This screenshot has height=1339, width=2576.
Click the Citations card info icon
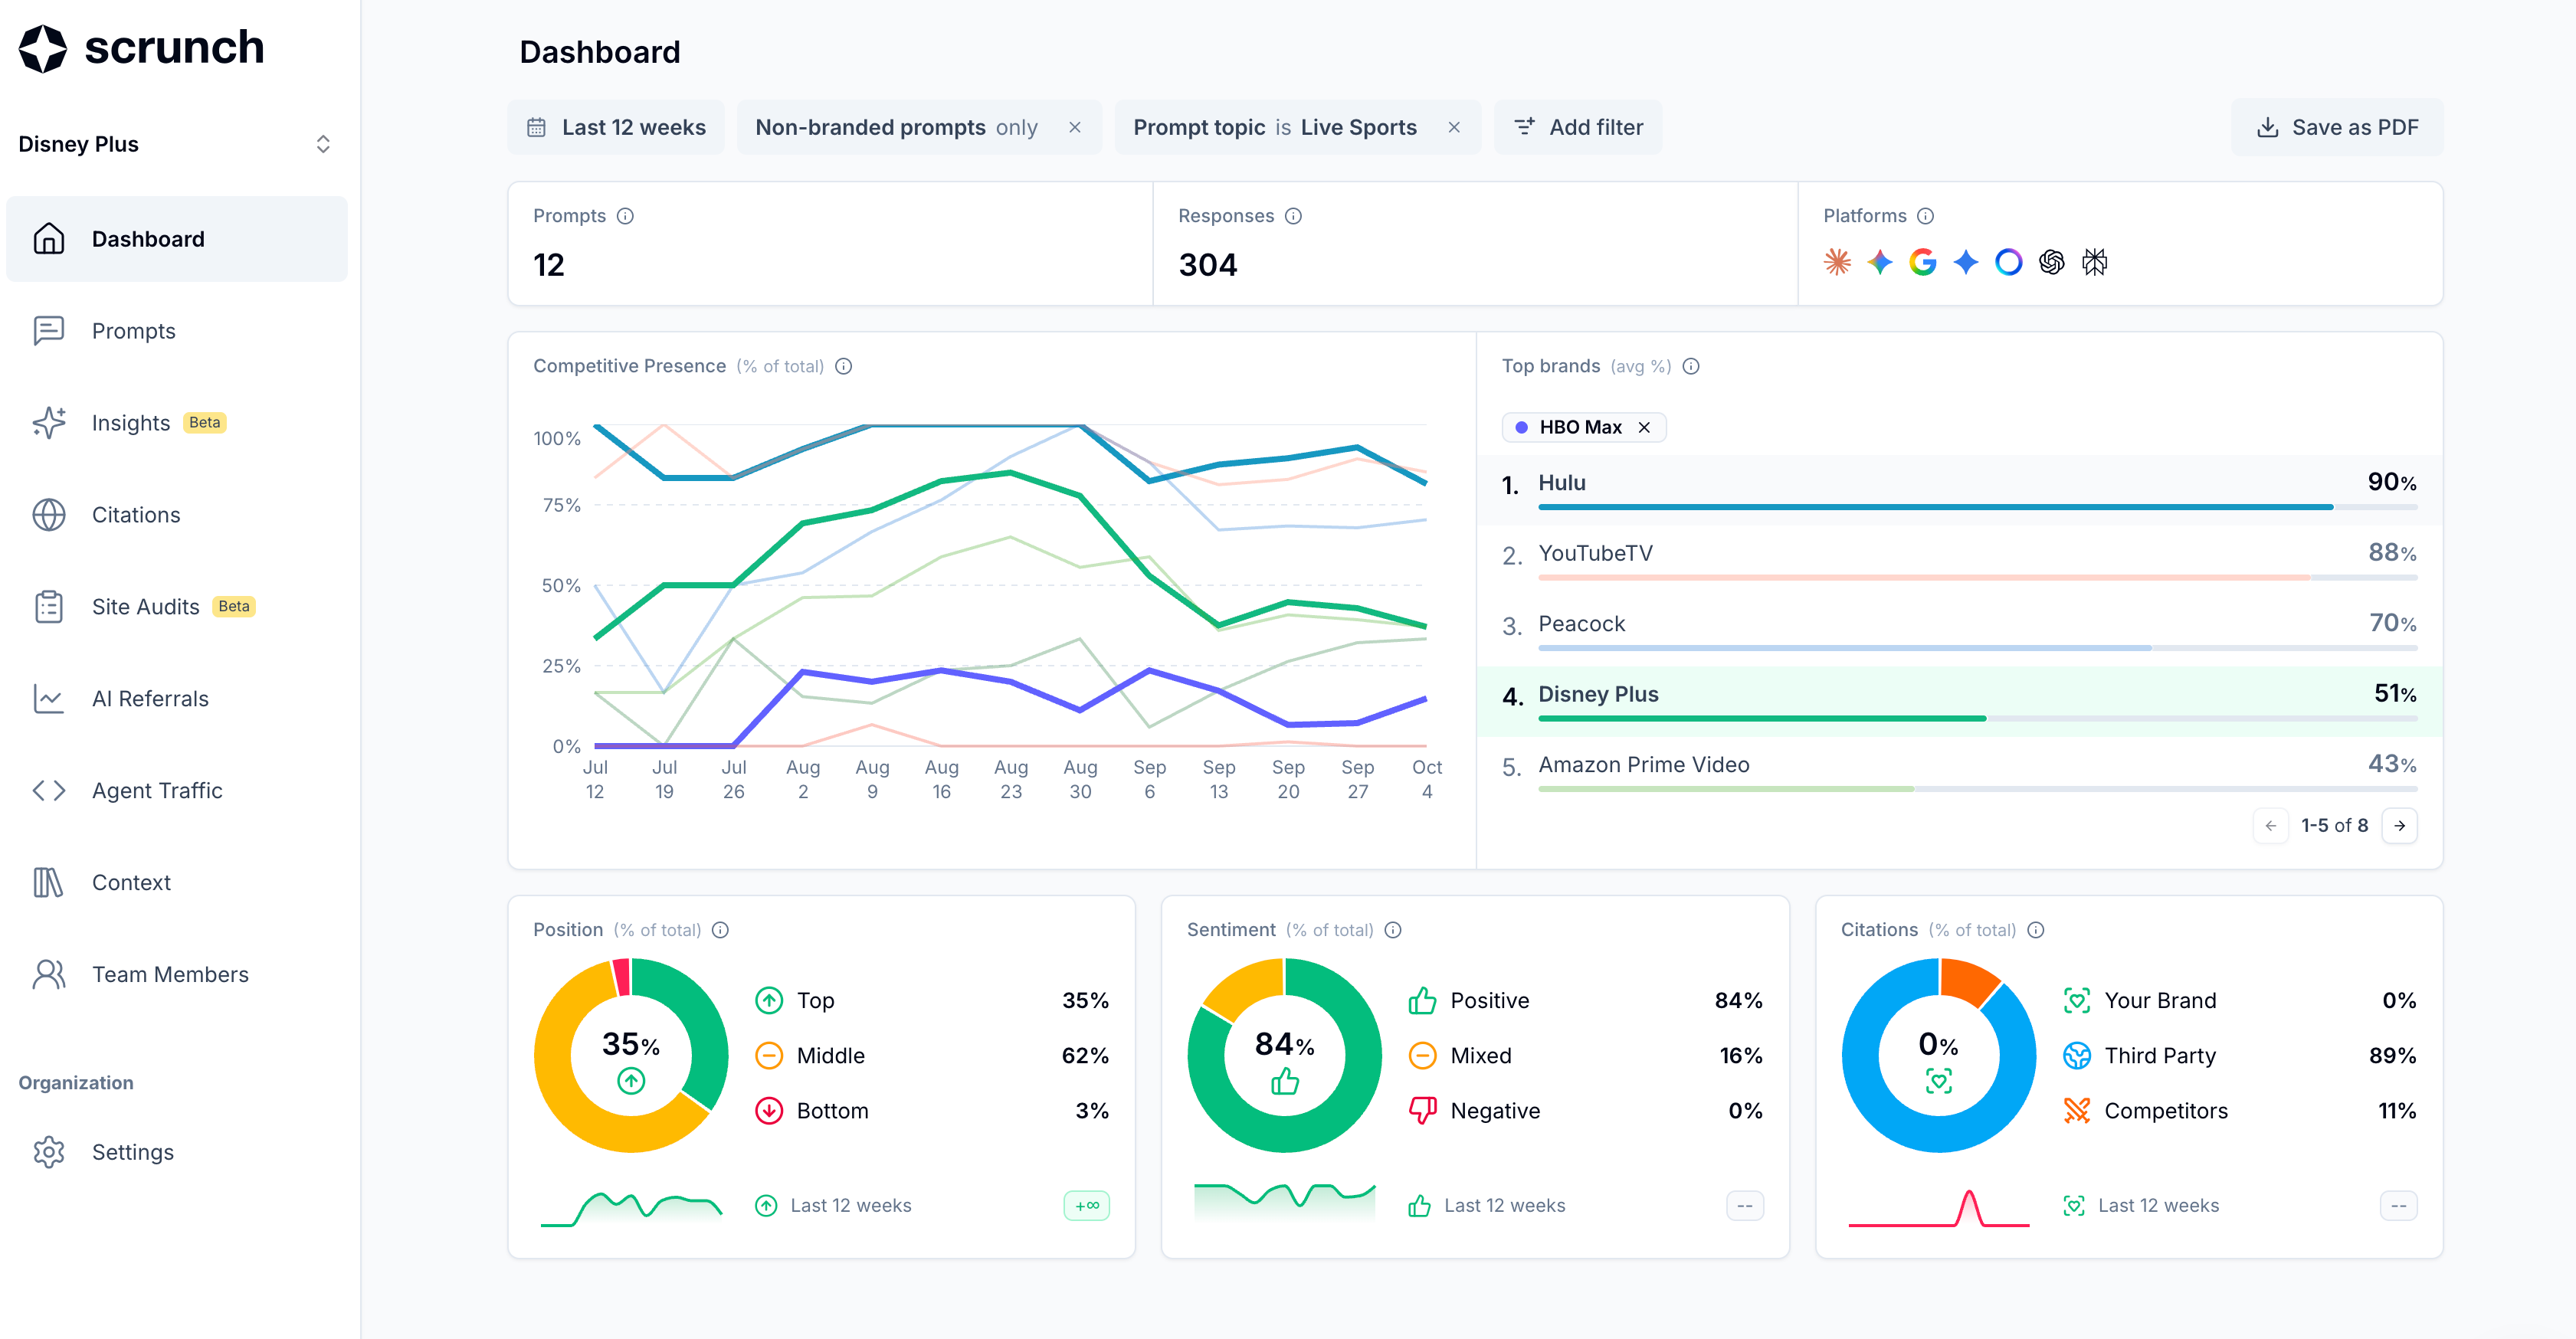coord(2035,930)
